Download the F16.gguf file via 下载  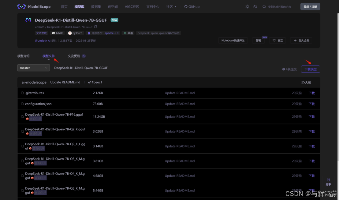[311, 117]
